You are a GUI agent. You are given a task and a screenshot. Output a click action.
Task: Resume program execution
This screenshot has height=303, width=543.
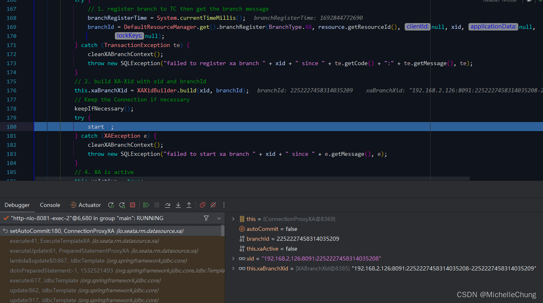(146, 205)
